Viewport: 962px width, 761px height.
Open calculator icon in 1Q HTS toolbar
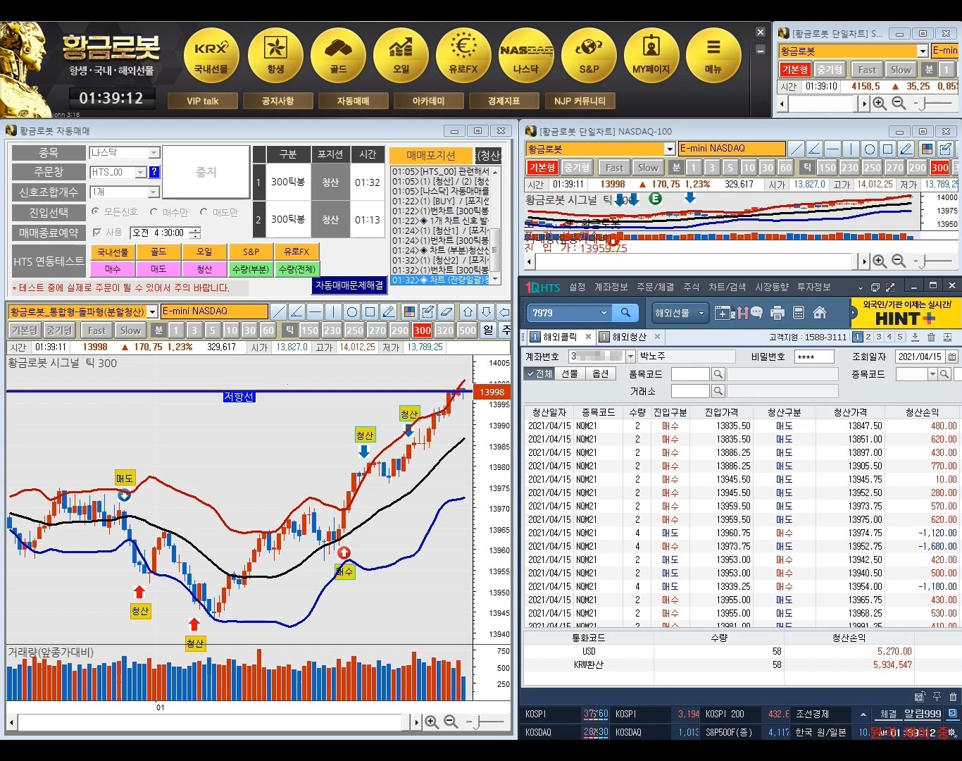tap(799, 312)
